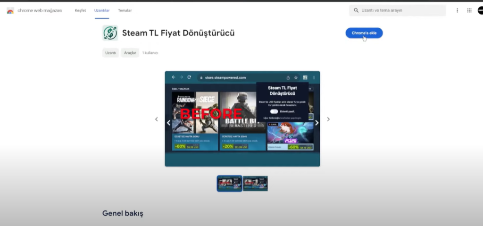This screenshot has height=226, width=483.
Task: Go to the previous screenshot with outer left chevron
Action: [157, 119]
